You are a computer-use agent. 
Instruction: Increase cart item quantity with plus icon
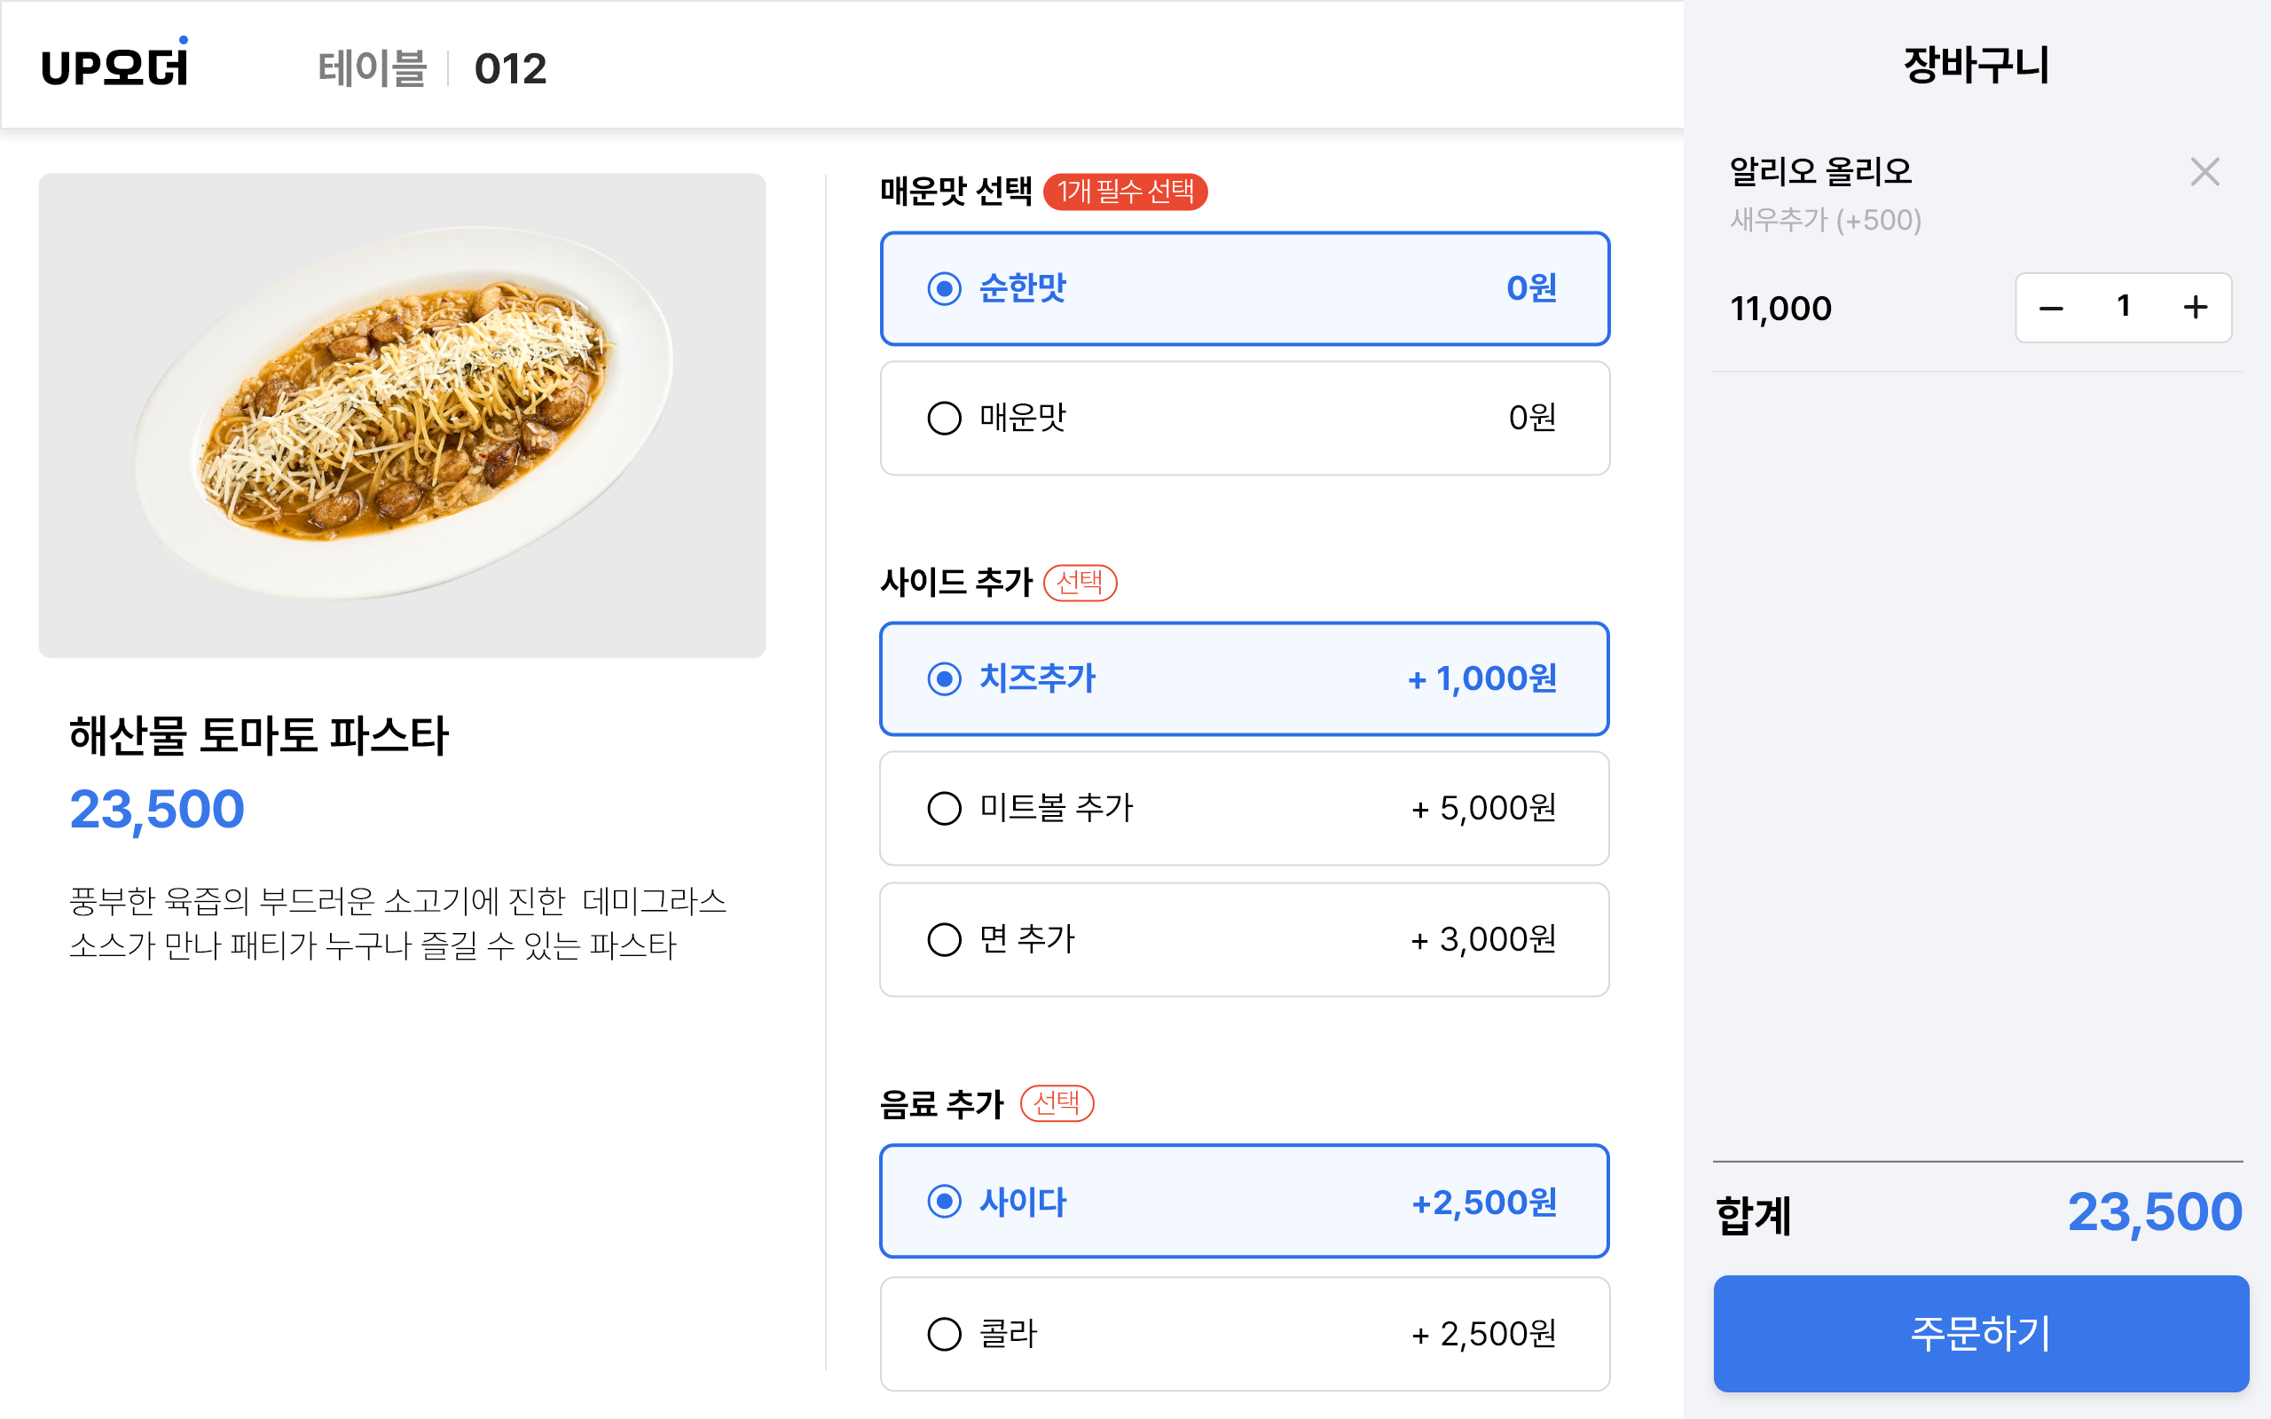click(2195, 308)
